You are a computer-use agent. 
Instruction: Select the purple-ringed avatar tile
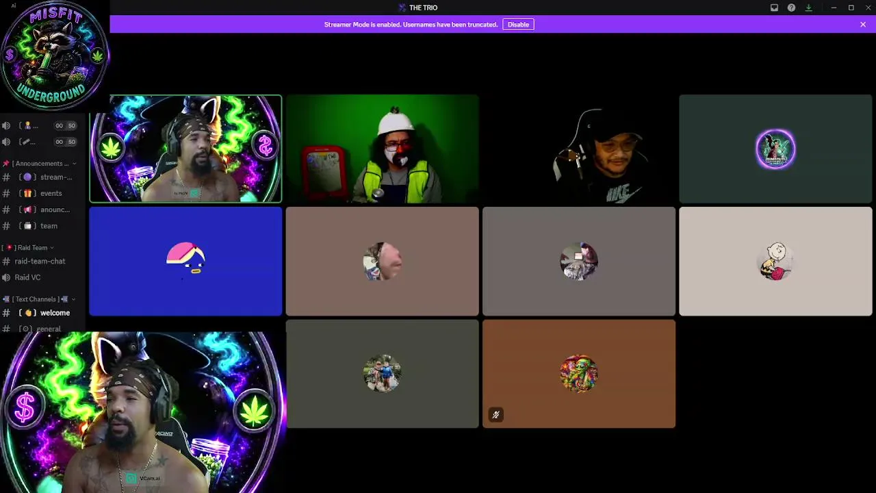coord(775,149)
